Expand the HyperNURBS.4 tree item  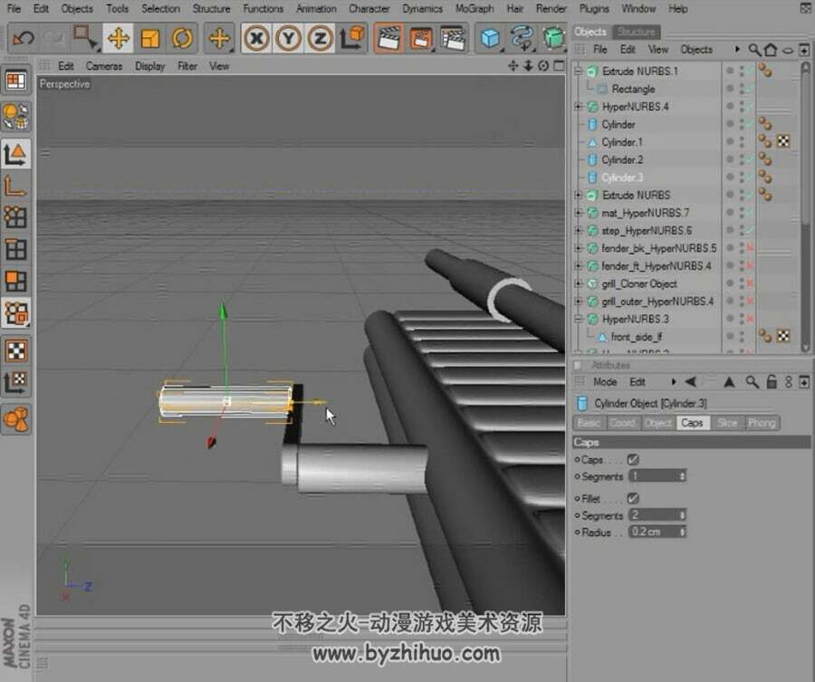point(578,107)
